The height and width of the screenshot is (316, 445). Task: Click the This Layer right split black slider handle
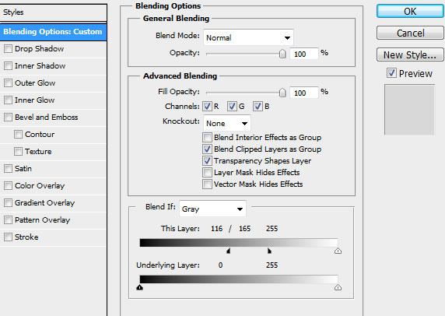click(269, 251)
